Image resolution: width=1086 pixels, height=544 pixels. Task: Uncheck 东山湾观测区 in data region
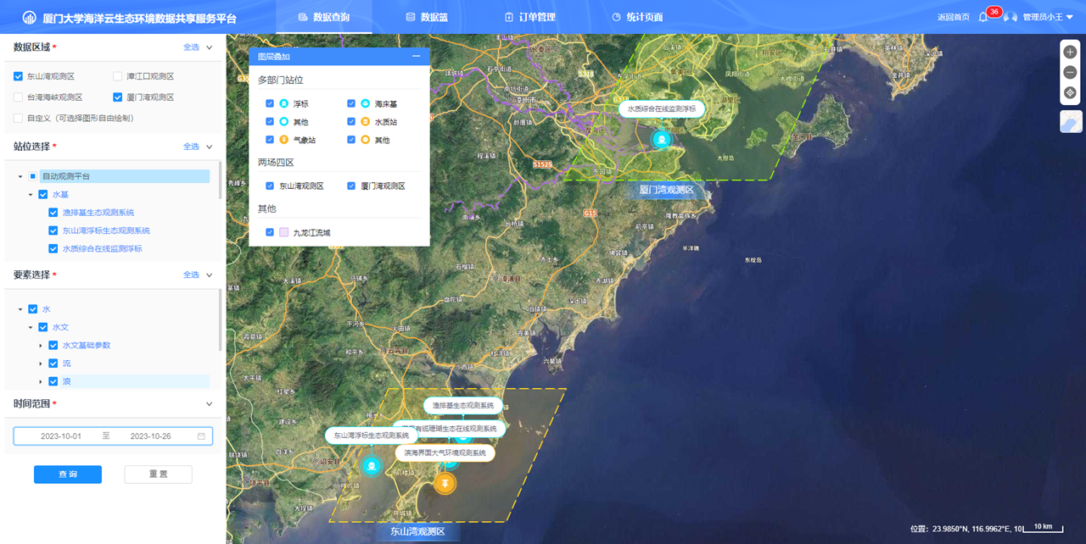[x=19, y=76]
